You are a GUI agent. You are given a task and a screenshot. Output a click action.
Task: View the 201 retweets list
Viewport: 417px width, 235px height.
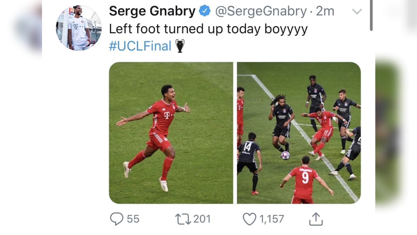point(201,219)
